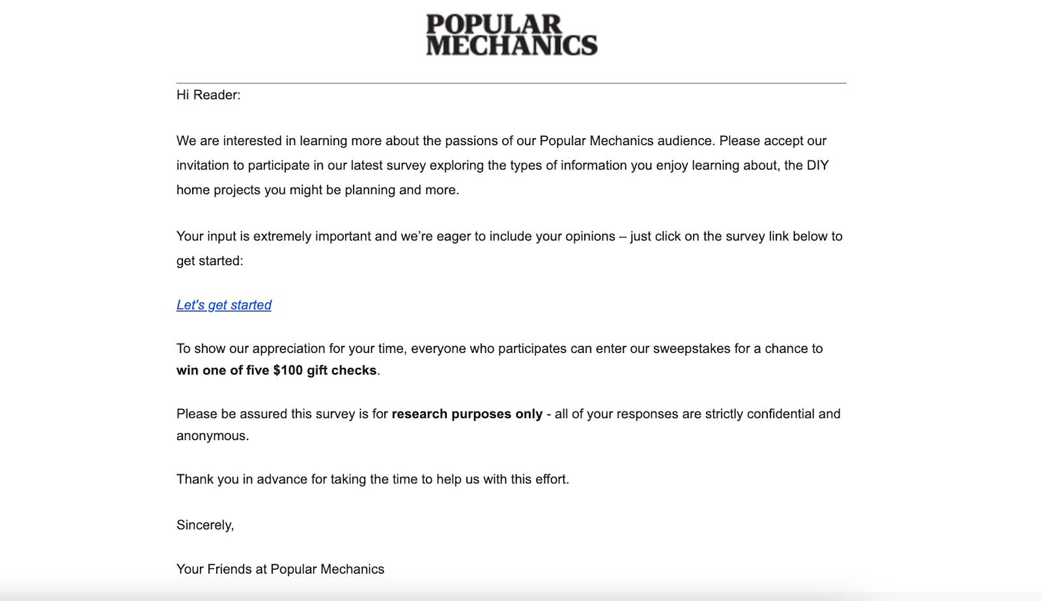Screen dimensions: 1042x601
Task: Click the word "anonymous."
Action: coord(213,436)
